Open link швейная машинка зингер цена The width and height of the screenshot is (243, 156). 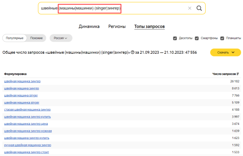pos(26,124)
